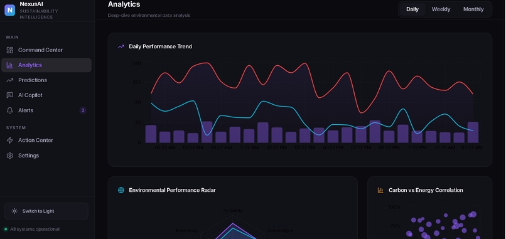Click the MAIN section label
Screen dimensions: 506x239
click(x=13, y=38)
